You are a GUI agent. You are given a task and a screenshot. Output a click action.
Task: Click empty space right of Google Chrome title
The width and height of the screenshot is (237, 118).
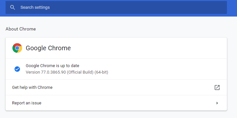click(x=148, y=48)
